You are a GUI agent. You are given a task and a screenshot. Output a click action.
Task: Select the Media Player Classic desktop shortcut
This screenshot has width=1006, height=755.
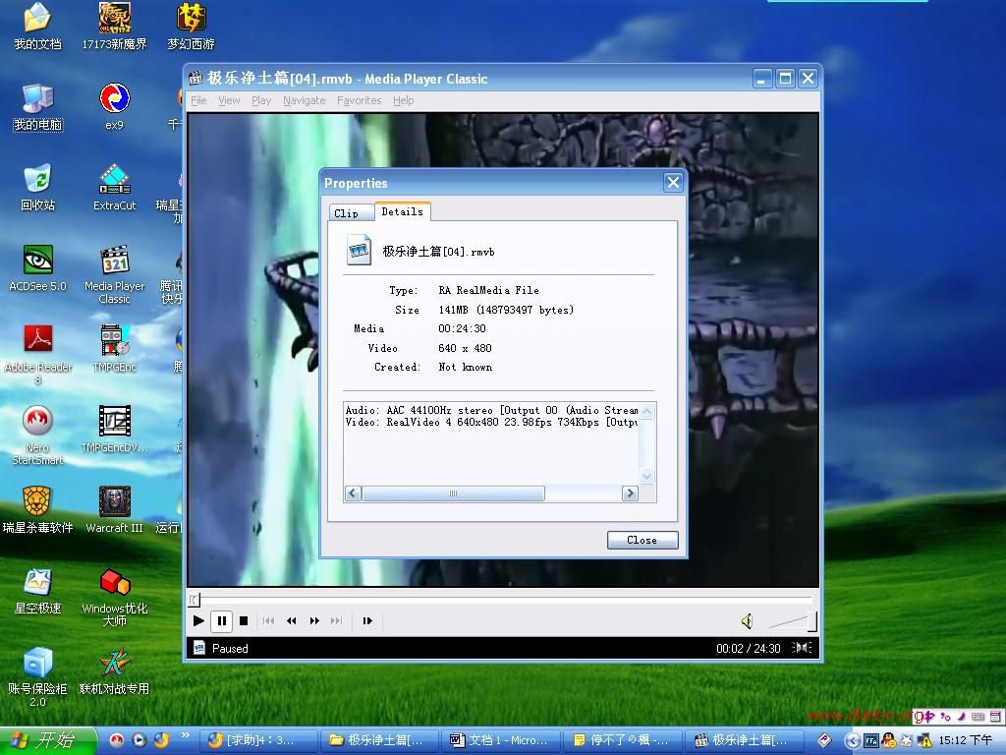(114, 275)
